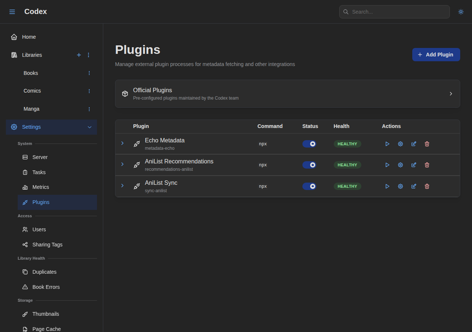Click the Add Plugin button

tap(436, 55)
